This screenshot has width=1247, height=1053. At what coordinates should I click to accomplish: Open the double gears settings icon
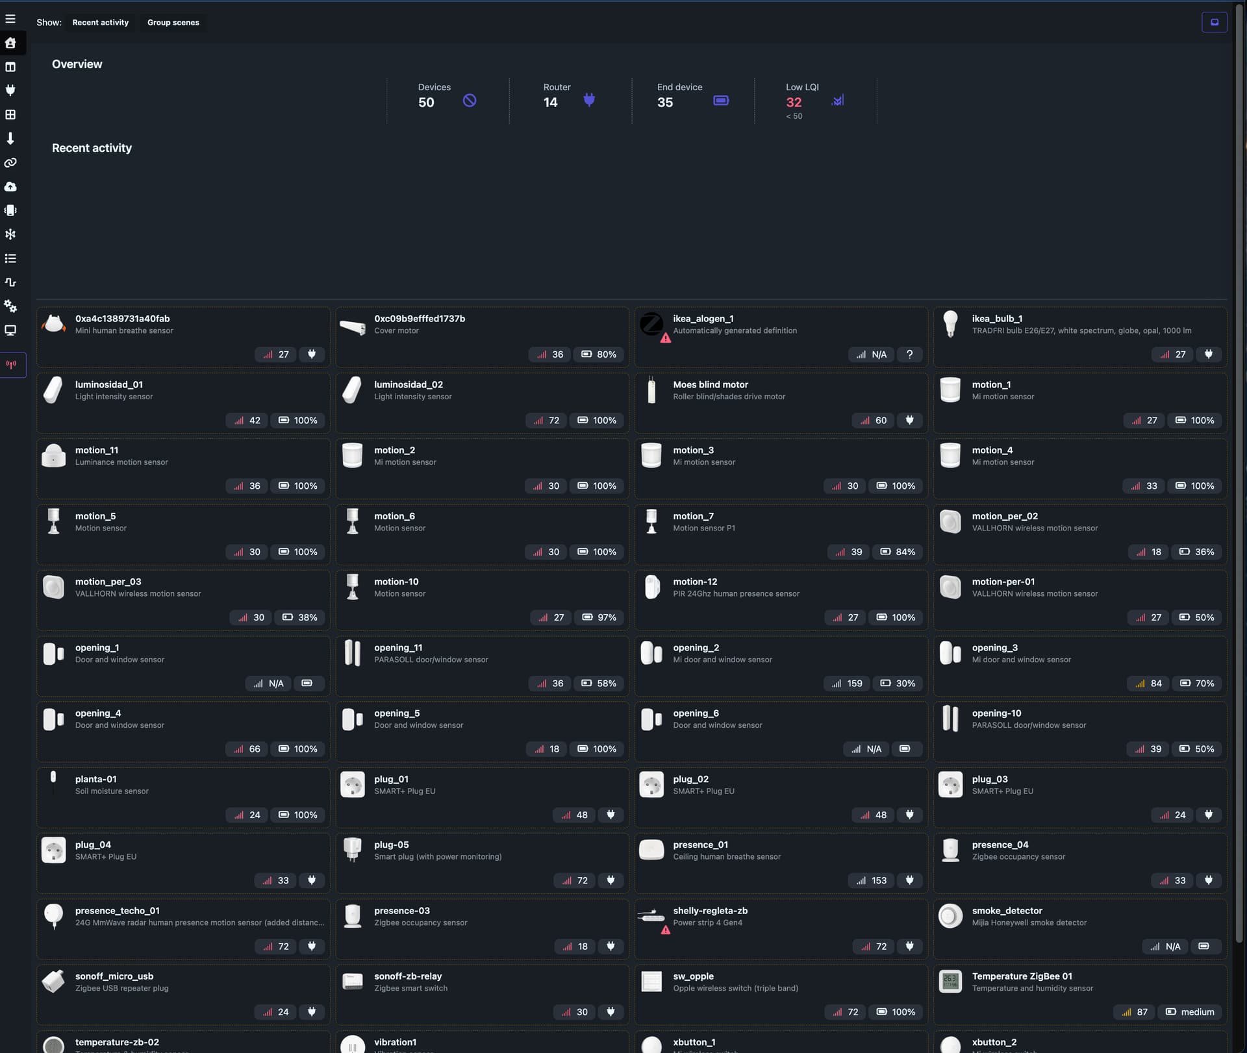click(10, 306)
